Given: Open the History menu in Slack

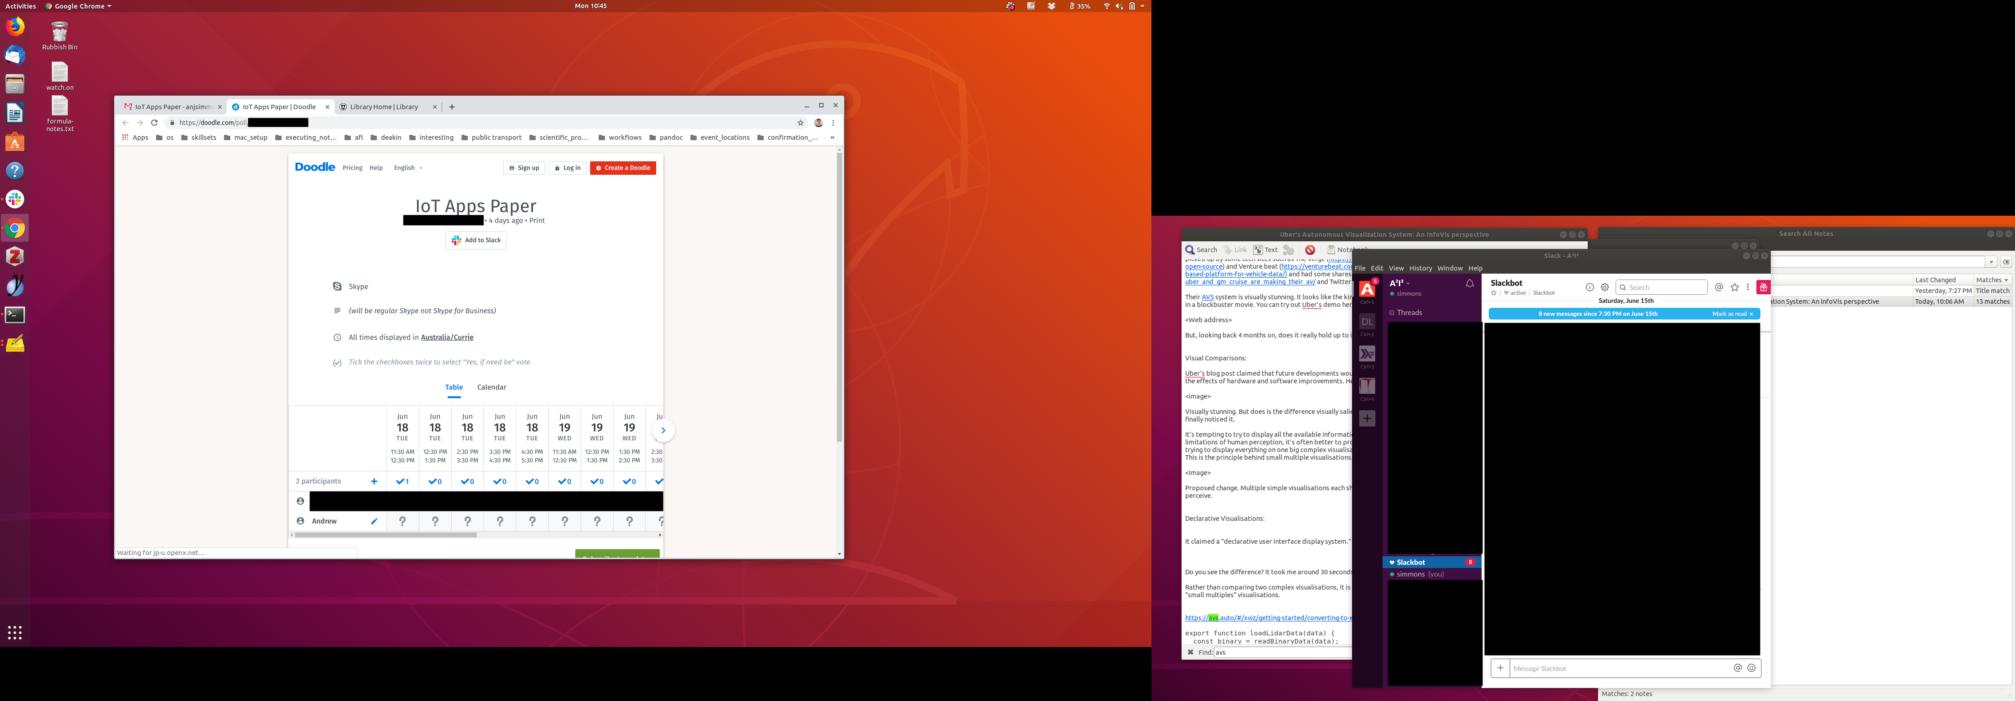Looking at the screenshot, I should point(1420,268).
